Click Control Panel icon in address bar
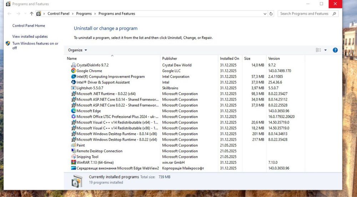 39,14
